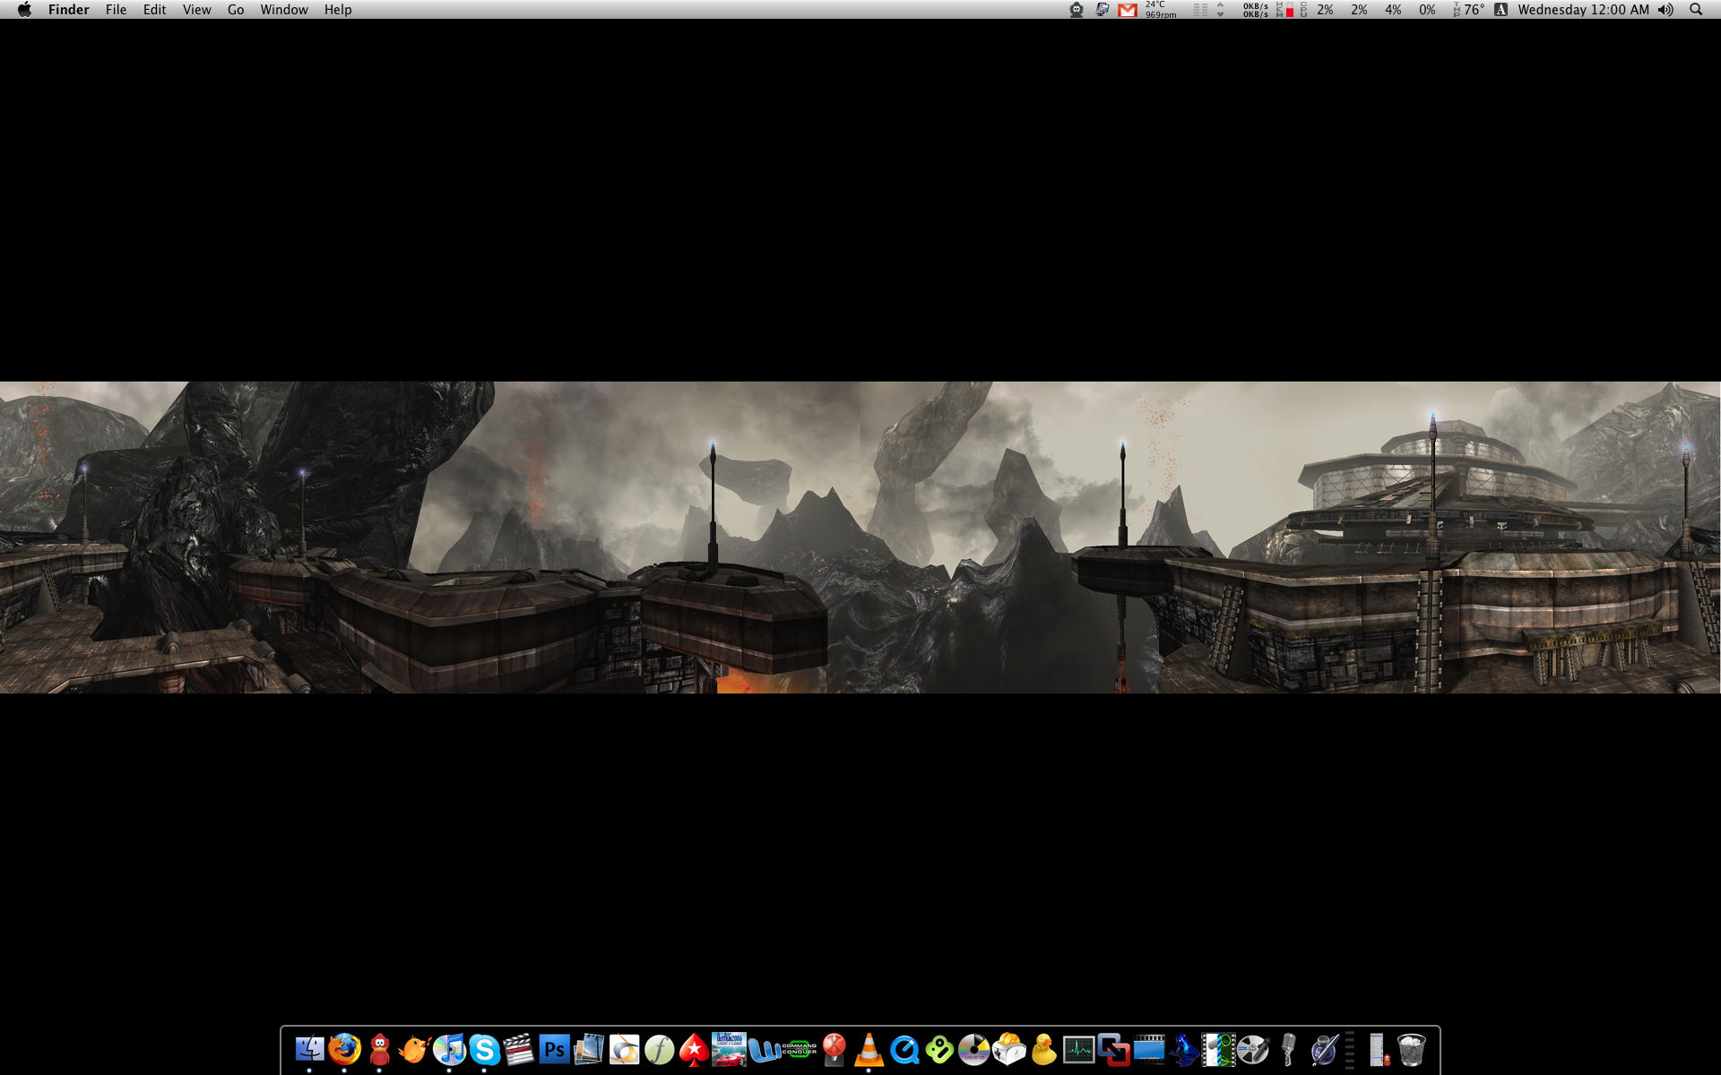Launch Cyberduck yellow duck icon
The image size is (1721, 1075).
click(1043, 1049)
